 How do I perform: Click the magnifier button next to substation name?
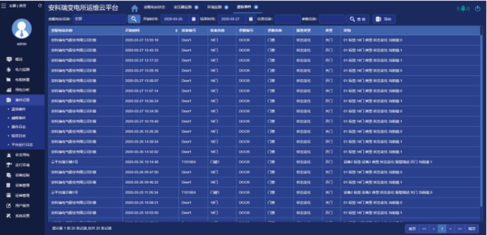click(134, 19)
